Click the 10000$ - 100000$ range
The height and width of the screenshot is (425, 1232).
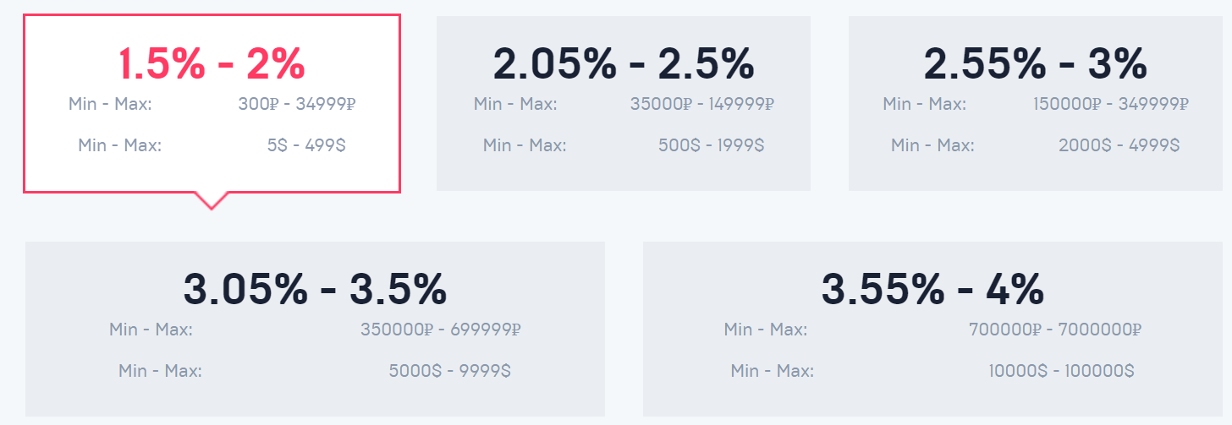click(1062, 370)
